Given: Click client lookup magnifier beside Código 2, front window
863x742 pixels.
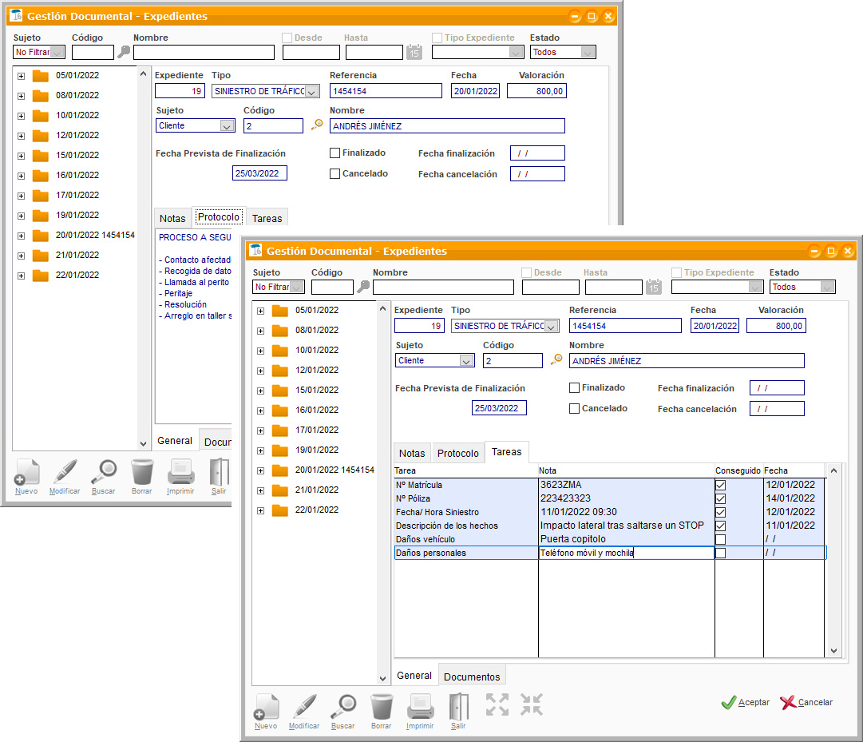Looking at the screenshot, I should pos(556,359).
